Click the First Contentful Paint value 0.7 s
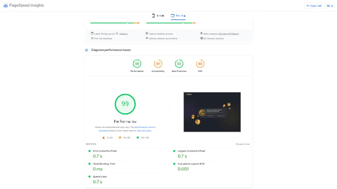Screen dimensions: 337x189 98,156
